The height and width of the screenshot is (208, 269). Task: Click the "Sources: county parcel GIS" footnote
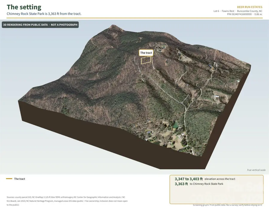(67, 201)
